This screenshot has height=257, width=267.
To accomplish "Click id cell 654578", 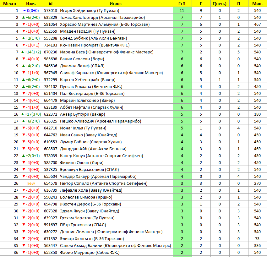I will click(51, 183).
